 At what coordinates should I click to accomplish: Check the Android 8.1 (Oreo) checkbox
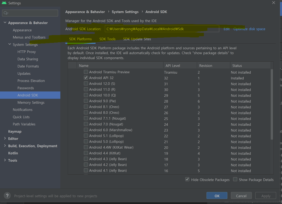coord(86,107)
